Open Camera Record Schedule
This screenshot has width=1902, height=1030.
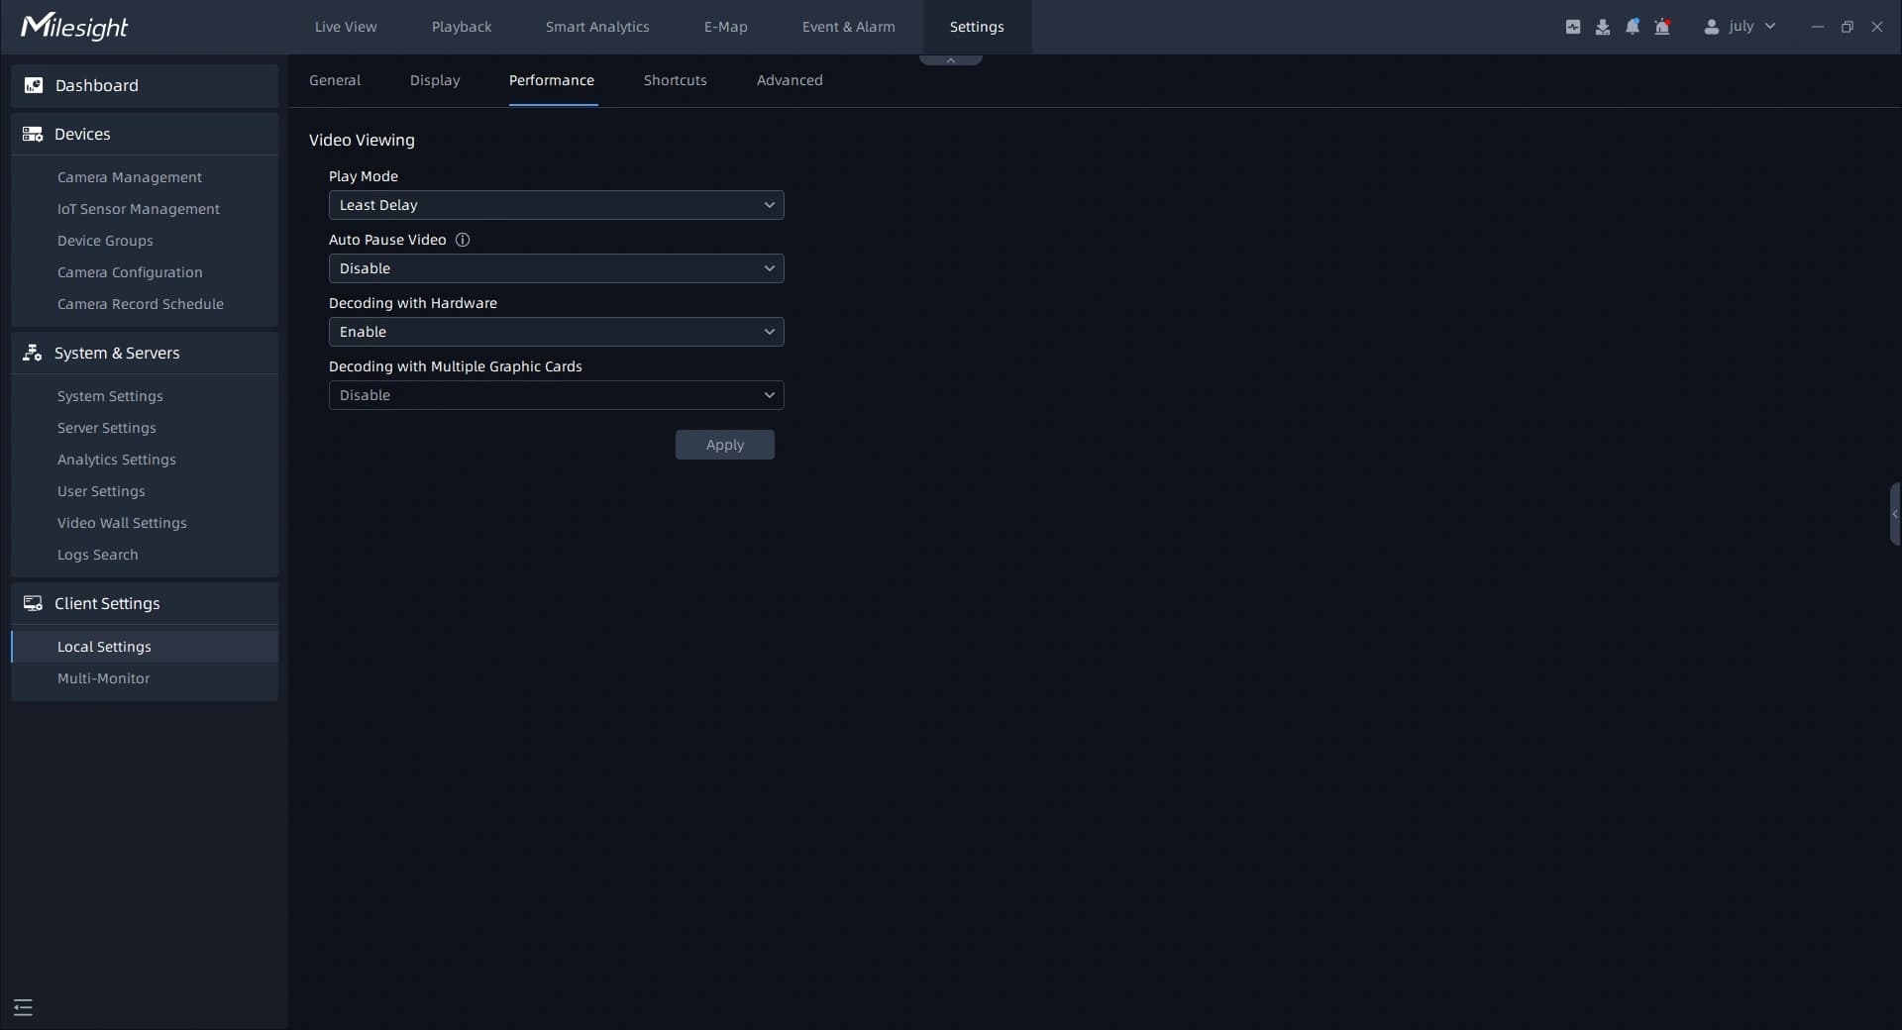[x=141, y=304]
